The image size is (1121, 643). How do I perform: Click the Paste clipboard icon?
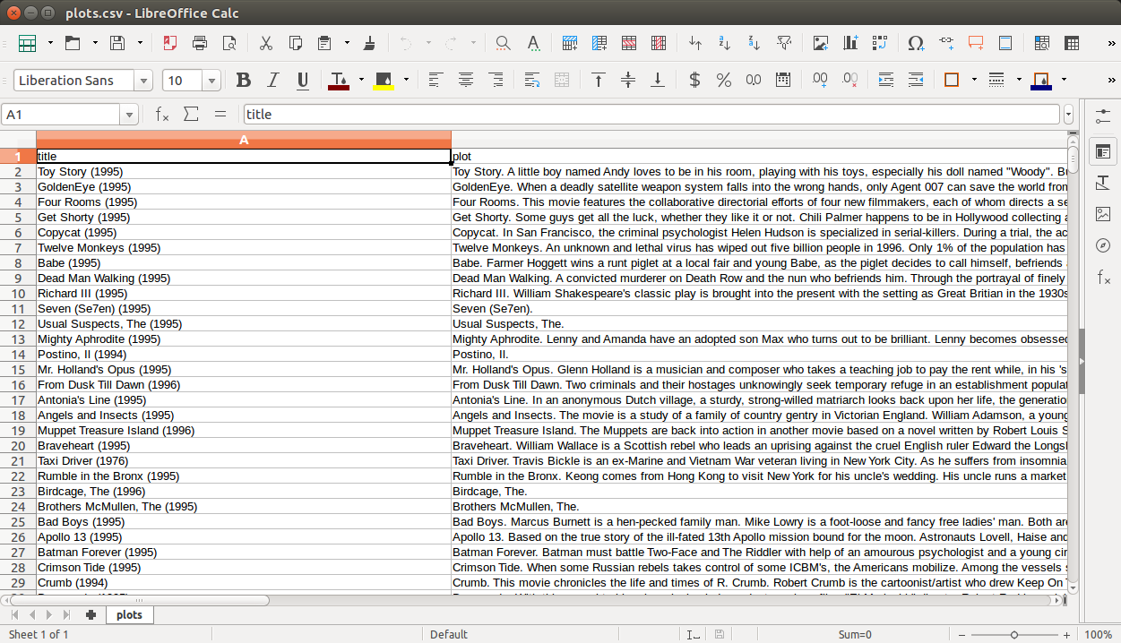coord(324,43)
